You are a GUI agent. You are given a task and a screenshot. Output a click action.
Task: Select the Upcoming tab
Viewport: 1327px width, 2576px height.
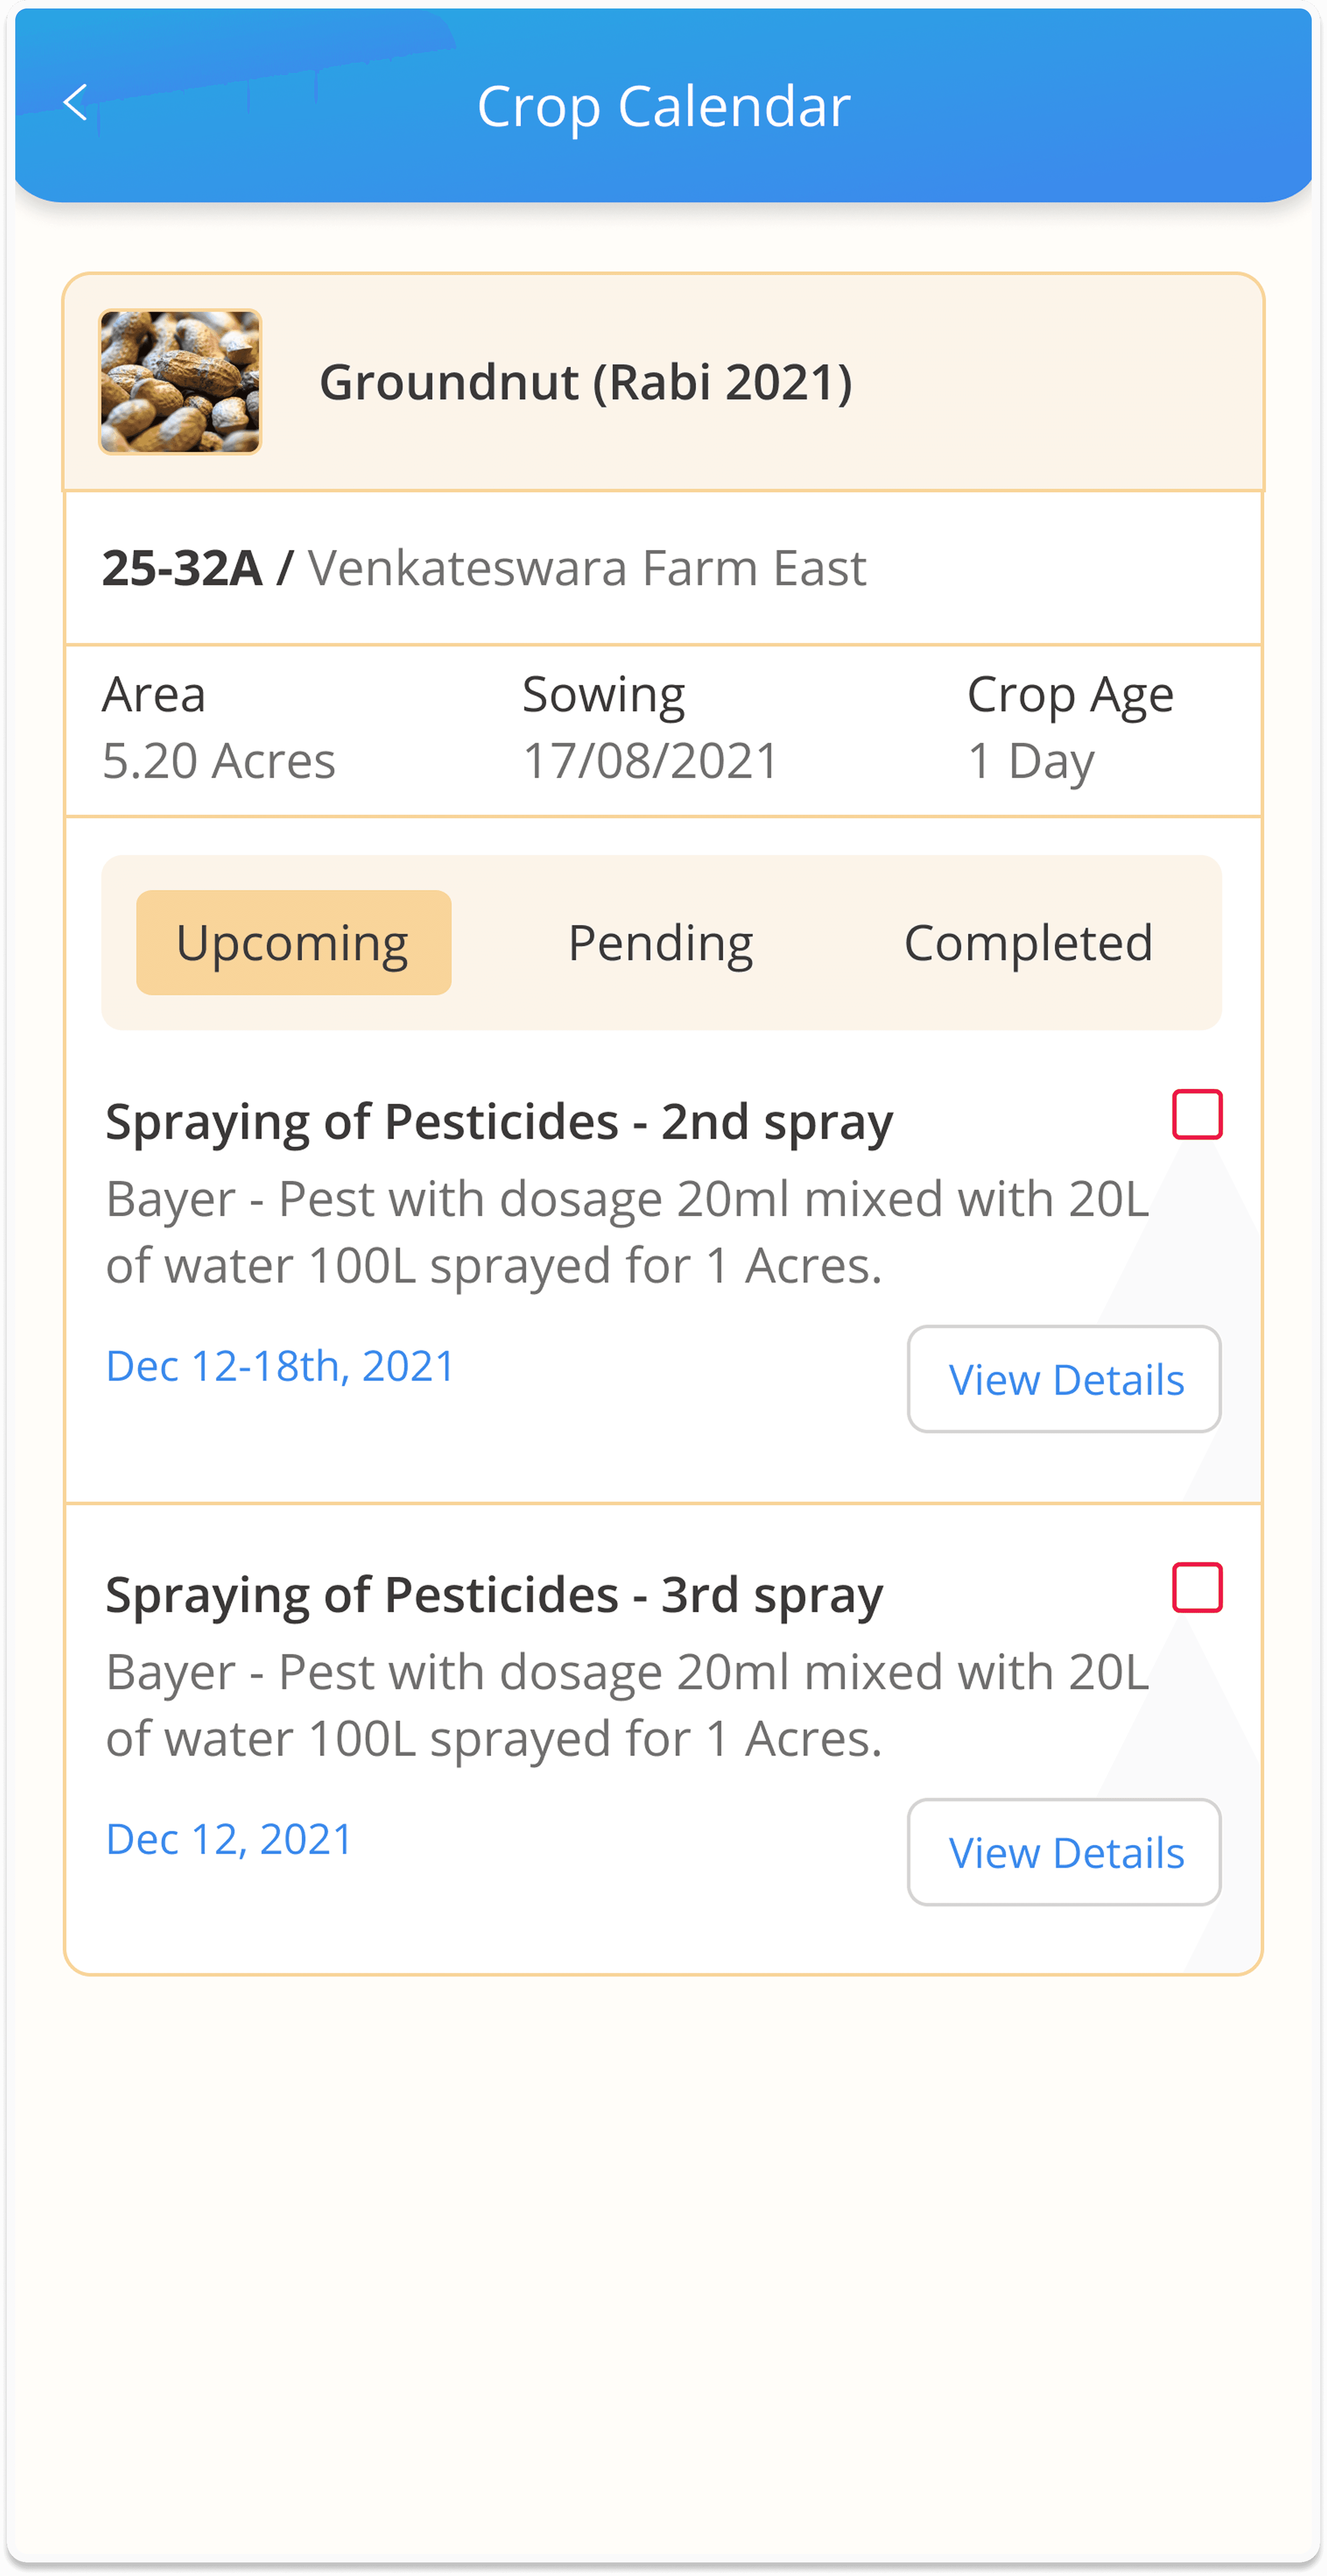293,942
